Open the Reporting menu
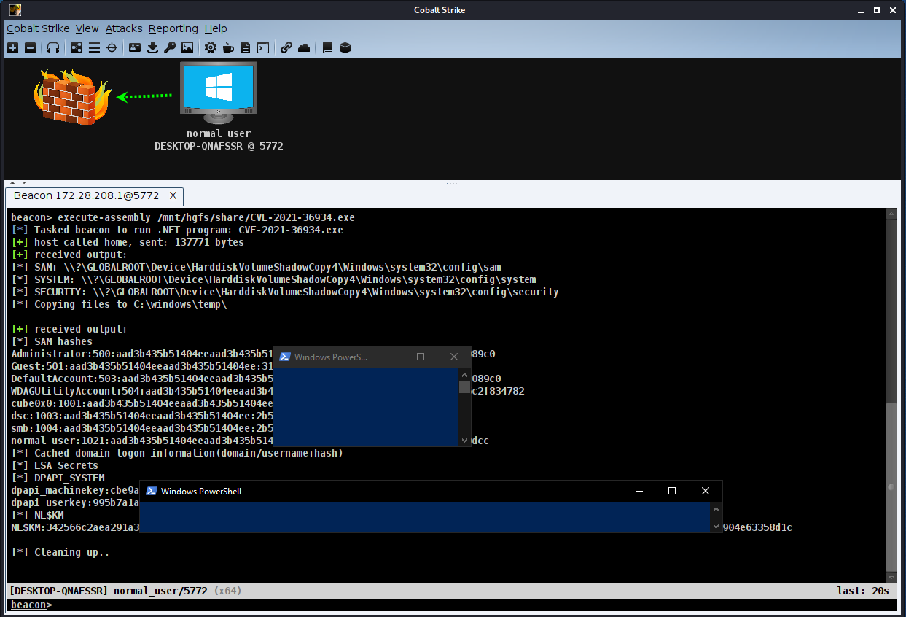Screen dimensions: 906x617 pyautogui.click(x=173, y=28)
